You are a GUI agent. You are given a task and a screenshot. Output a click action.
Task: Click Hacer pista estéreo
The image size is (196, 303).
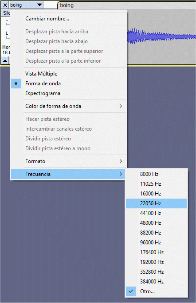pyautogui.click(x=68, y=119)
